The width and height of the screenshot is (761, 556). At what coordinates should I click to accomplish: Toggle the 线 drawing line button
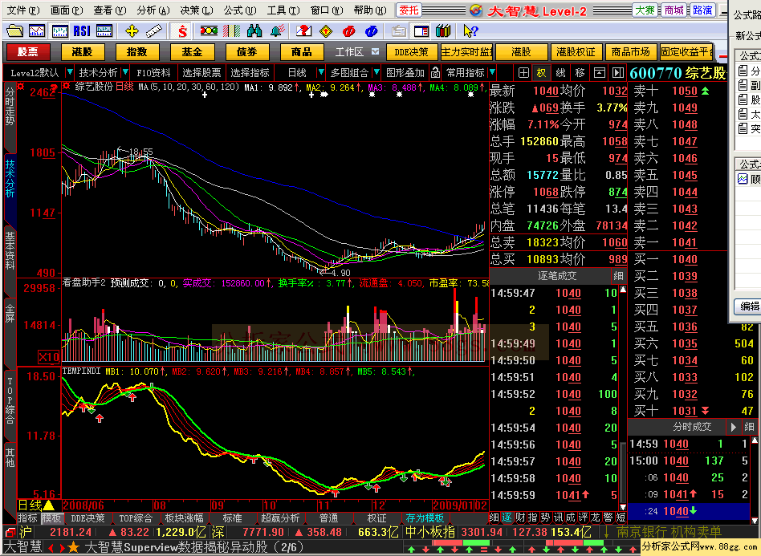560,73
